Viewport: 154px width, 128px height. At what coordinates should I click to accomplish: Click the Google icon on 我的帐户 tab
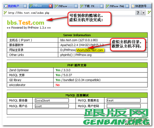tap(6, 6)
